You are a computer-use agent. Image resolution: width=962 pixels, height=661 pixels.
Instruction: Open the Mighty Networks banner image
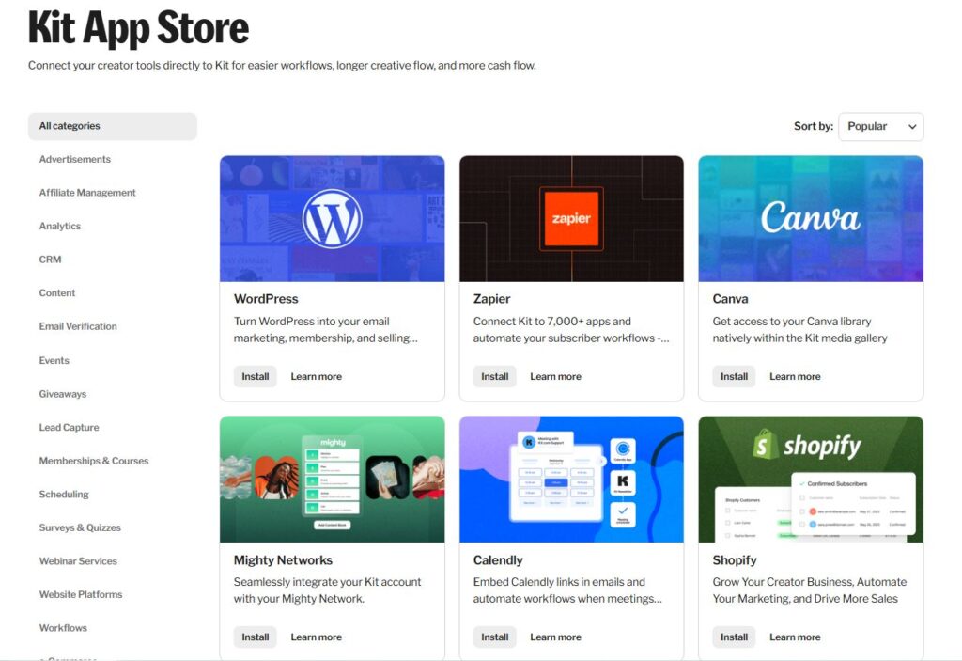tap(332, 480)
